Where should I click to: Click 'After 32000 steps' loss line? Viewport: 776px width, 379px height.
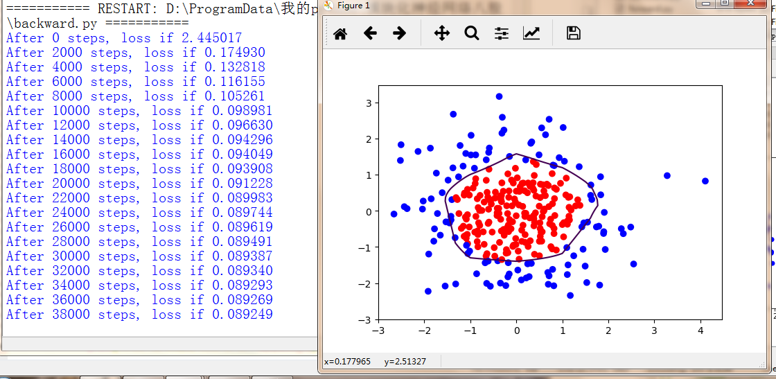[x=139, y=271]
